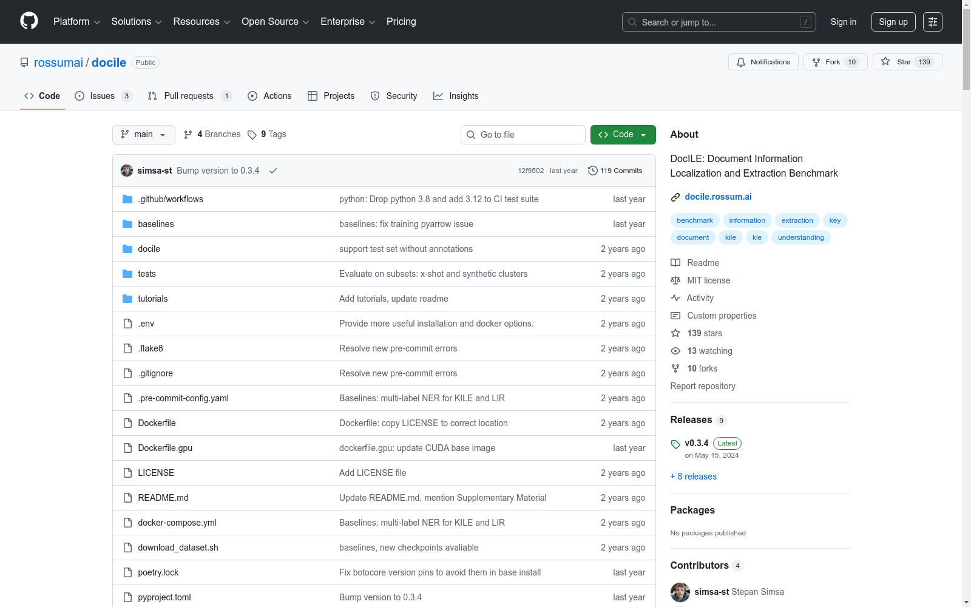This screenshot has width=971, height=607.
Task: View the 9 Tags link
Action: (267, 135)
